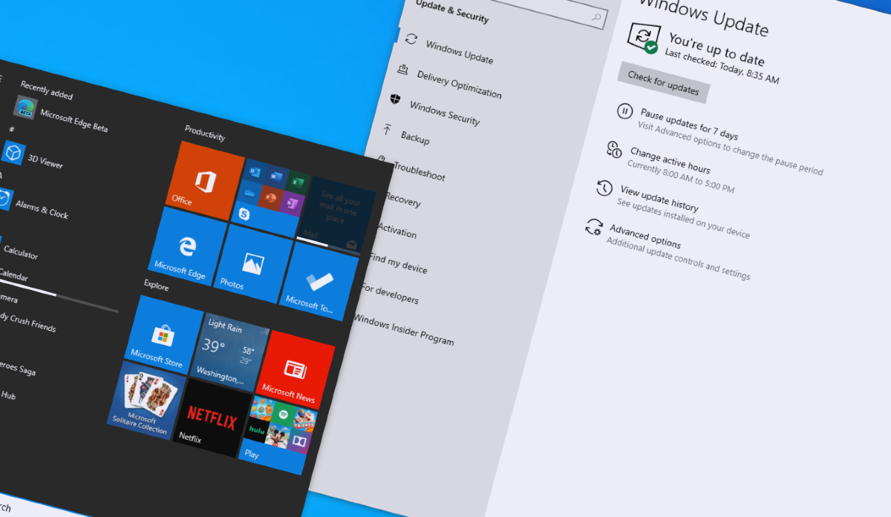This screenshot has height=517, width=891.
Task: Click the Pause updates pause icon
Action: (x=625, y=112)
